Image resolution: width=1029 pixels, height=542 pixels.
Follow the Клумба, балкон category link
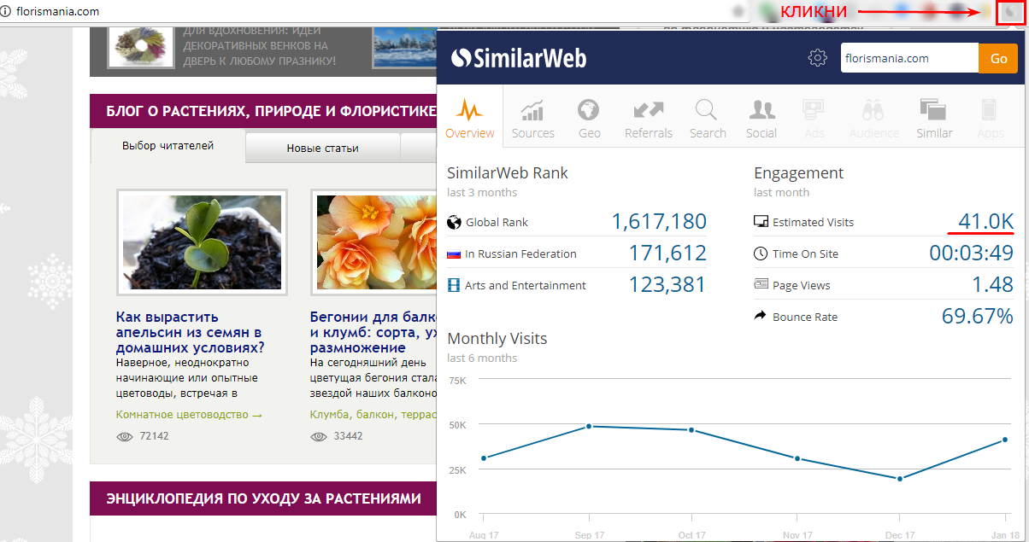coord(373,415)
